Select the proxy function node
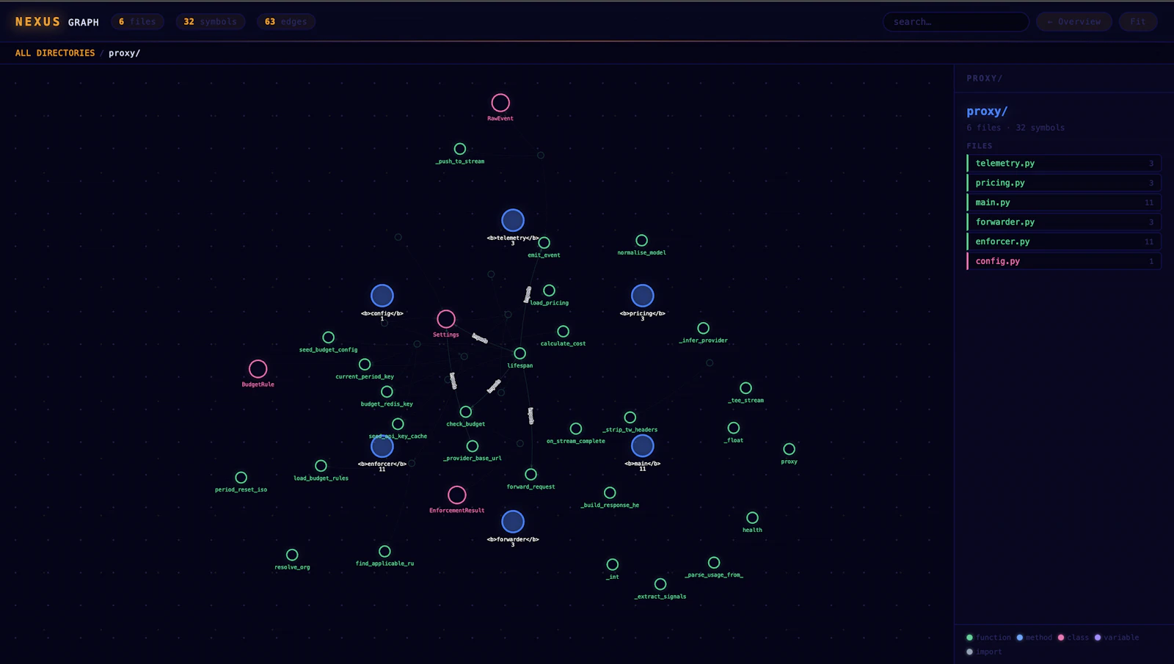The height and width of the screenshot is (664, 1174). coord(790,449)
